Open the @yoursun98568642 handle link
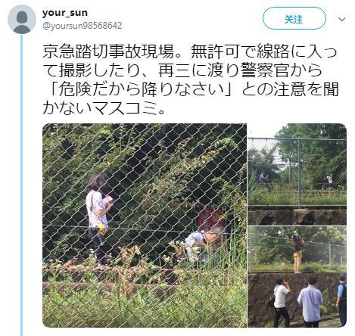Image resolution: width=355 pixels, height=336 pixels. point(82,26)
